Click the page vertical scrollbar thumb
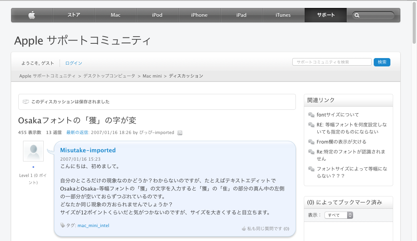Viewport: 417px width, 241px height. tap(414, 23)
